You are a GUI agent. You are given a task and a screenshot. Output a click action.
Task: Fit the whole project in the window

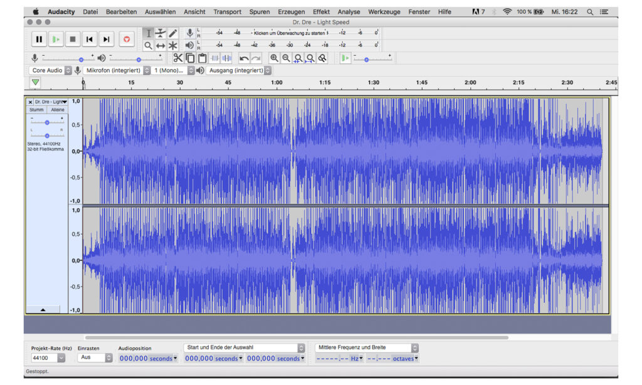(x=310, y=58)
